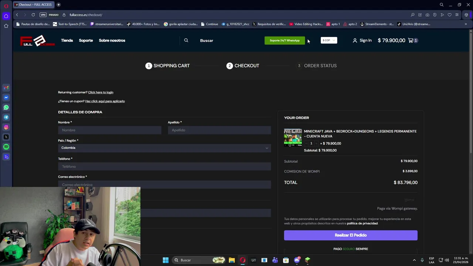Viewport: 473px width, 266px height.
Task: Open Easy Setup sliders icon
Action: click(457, 15)
